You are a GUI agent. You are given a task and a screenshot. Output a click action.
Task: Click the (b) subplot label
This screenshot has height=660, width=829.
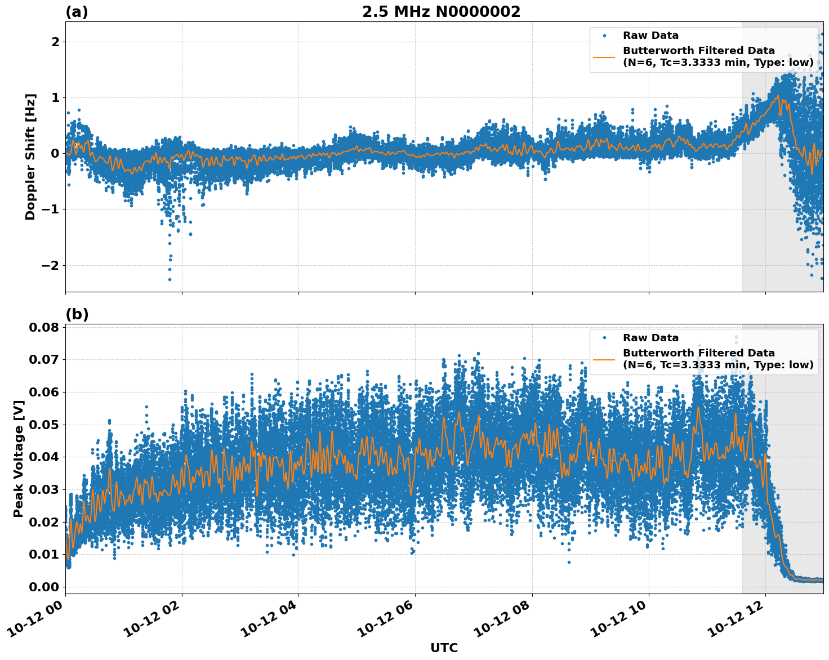[77, 313]
